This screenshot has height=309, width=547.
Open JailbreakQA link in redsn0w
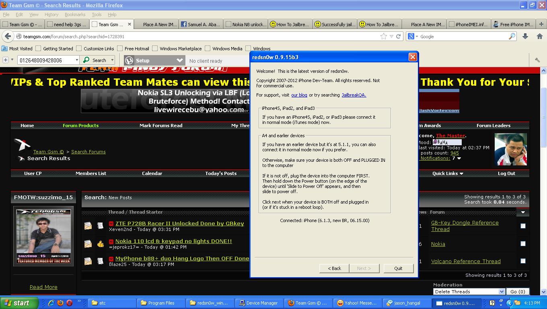[x=354, y=95]
